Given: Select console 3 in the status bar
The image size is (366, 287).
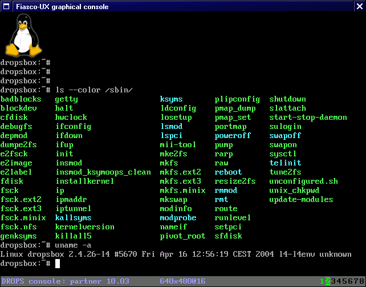Looking at the screenshot, I should click(334, 281).
